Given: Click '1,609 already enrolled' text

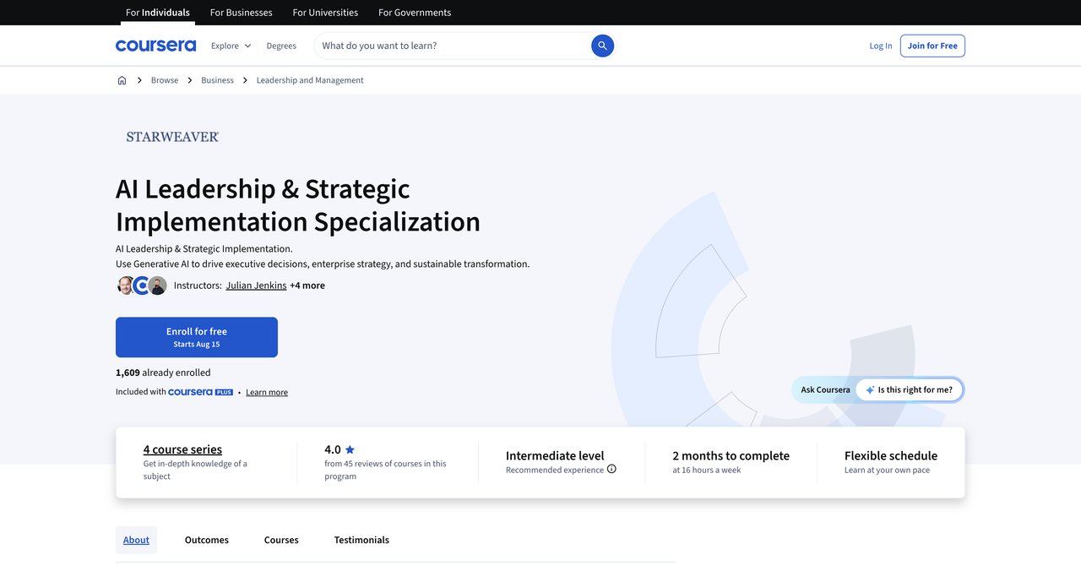Looking at the screenshot, I should [x=163, y=373].
